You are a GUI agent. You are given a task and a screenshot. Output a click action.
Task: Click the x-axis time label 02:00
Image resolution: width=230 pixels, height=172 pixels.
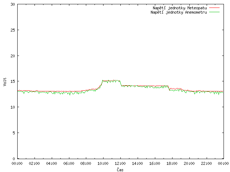pyautogui.click(x=34, y=163)
